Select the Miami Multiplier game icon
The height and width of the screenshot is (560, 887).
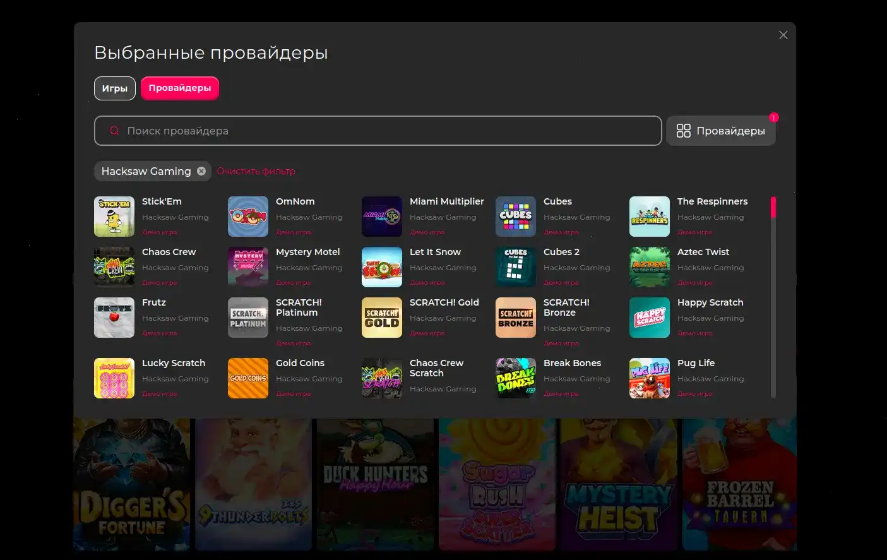click(x=381, y=217)
